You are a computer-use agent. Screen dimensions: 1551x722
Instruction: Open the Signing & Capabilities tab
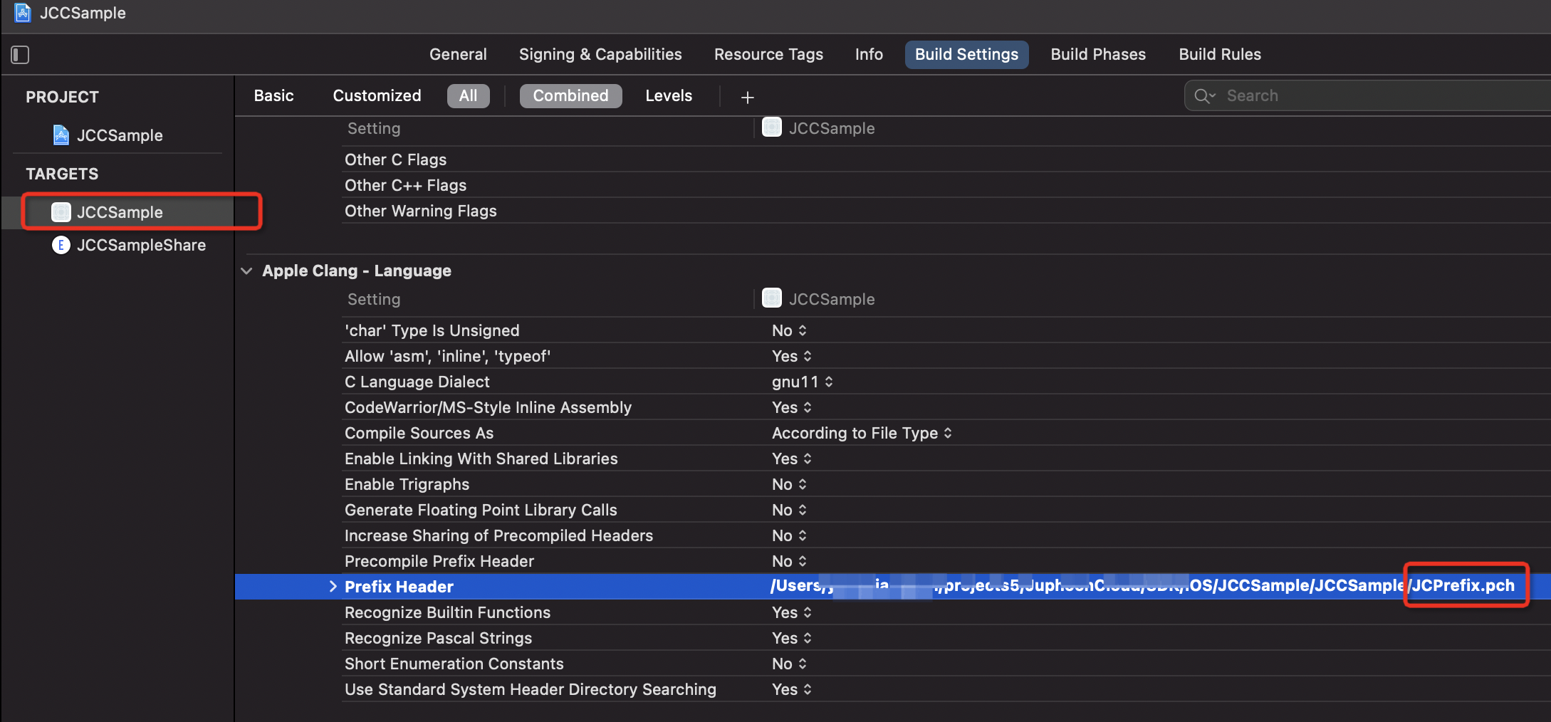600,55
